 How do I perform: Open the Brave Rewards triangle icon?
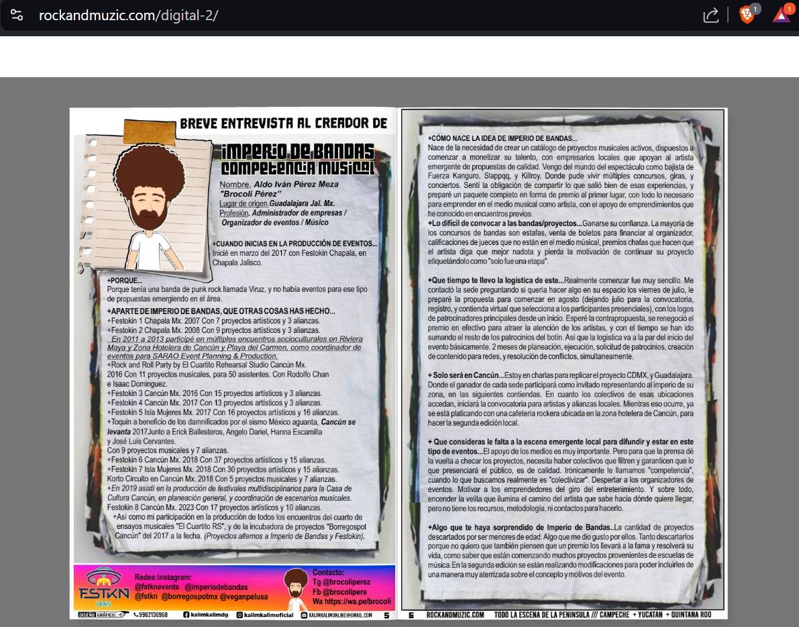[x=781, y=15]
